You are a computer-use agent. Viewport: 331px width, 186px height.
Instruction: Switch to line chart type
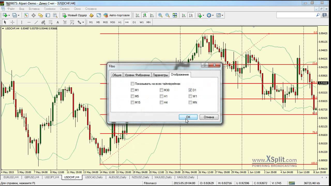[x=152, y=15]
